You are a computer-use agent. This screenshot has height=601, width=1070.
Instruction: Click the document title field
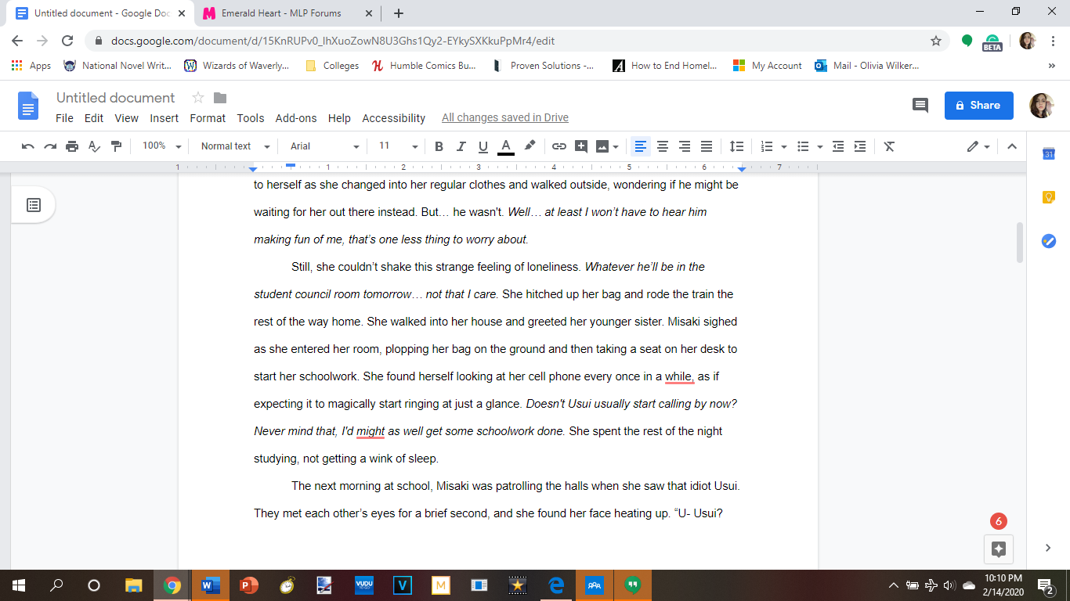pos(116,98)
